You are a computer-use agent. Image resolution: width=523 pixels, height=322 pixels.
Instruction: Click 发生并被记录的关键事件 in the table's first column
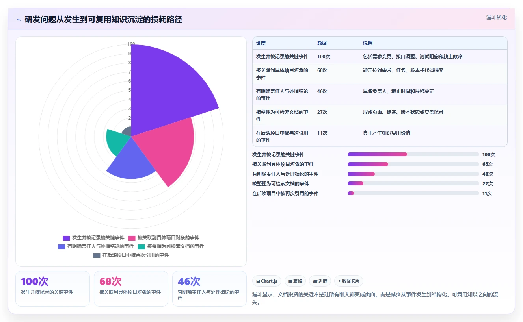tap(282, 57)
